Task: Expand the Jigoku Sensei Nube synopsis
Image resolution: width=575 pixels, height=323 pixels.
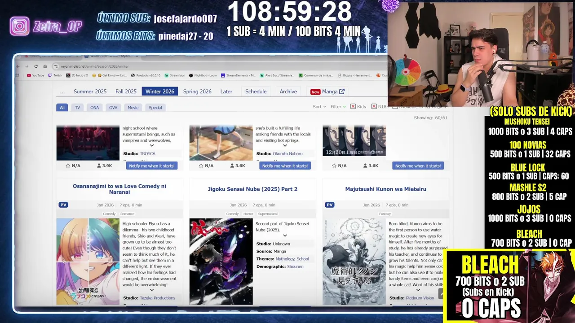Action: [x=285, y=236]
